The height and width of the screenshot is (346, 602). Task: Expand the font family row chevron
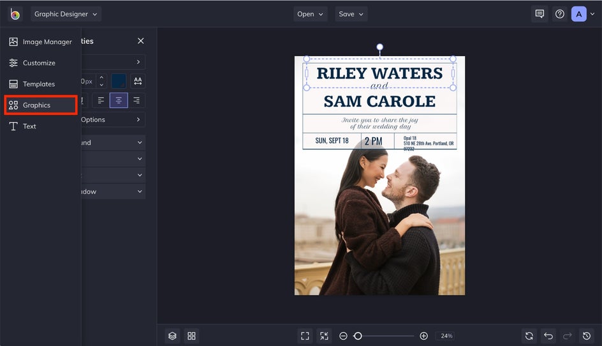[138, 62]
